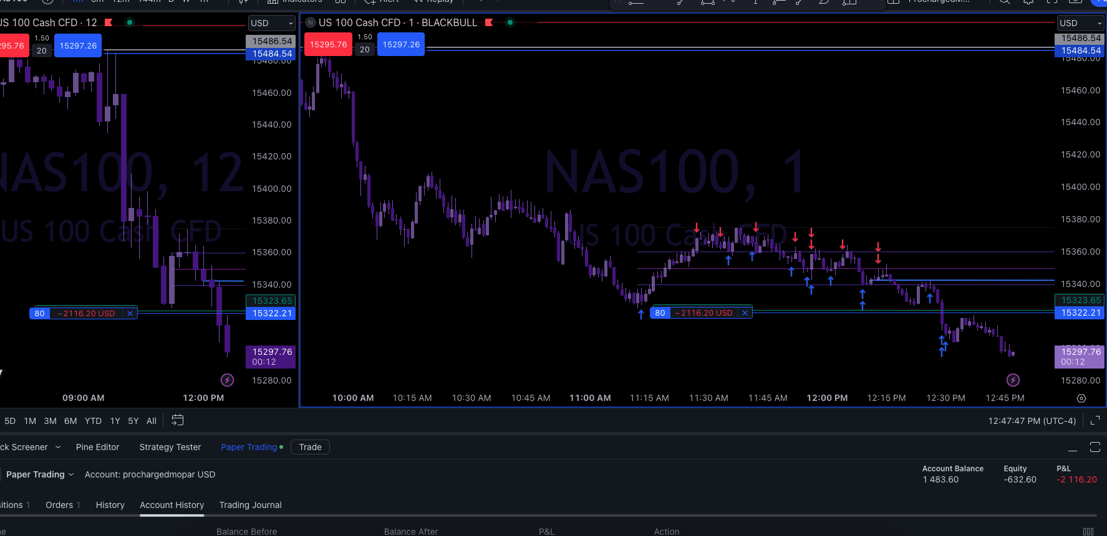This screenshot has width=1107, height=536.
Task: Click the 15322.21 price label on right axis
Action: click(x=1080, y=313)
